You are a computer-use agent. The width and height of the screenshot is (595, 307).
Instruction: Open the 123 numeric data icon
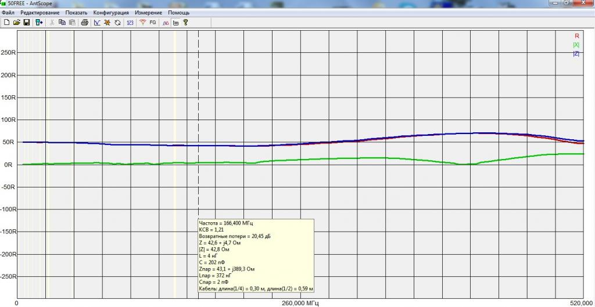[x=130, y=23]
